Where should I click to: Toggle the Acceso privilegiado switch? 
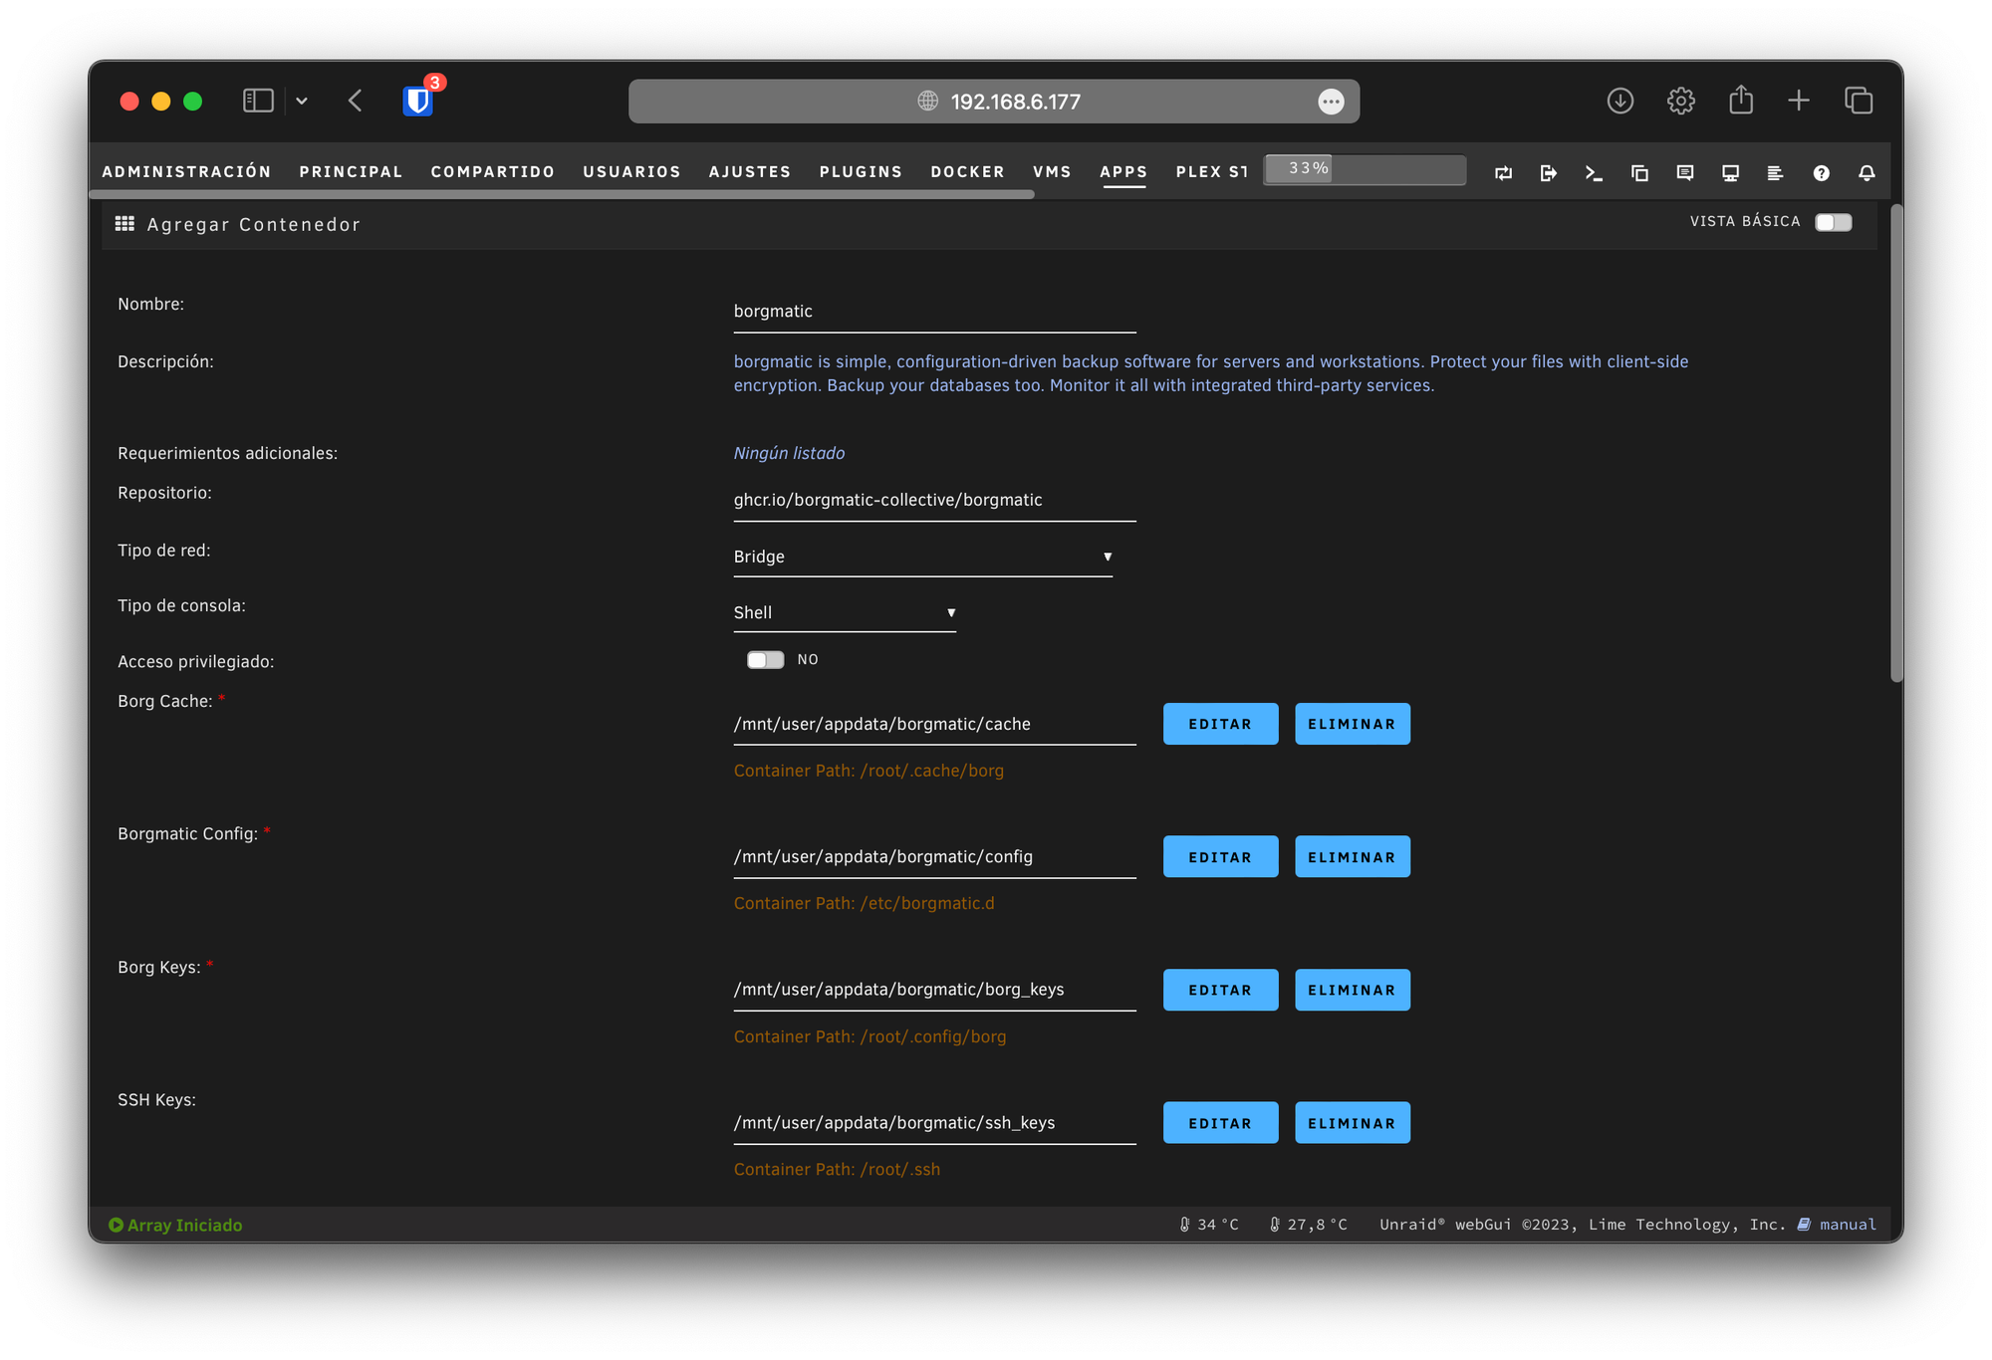pyautogui.click(x=765, y=660)
